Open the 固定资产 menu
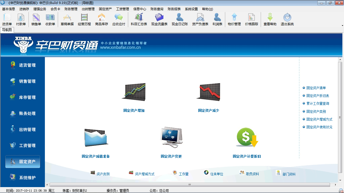This screenshot has width=344, height=193. click(105, 9)
